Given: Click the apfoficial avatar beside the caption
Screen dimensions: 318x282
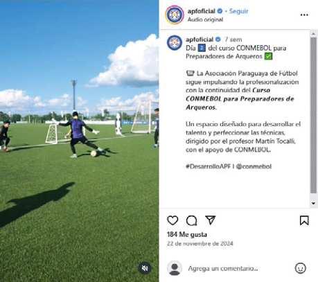Looking at the screenshot, I should [175, 43].
